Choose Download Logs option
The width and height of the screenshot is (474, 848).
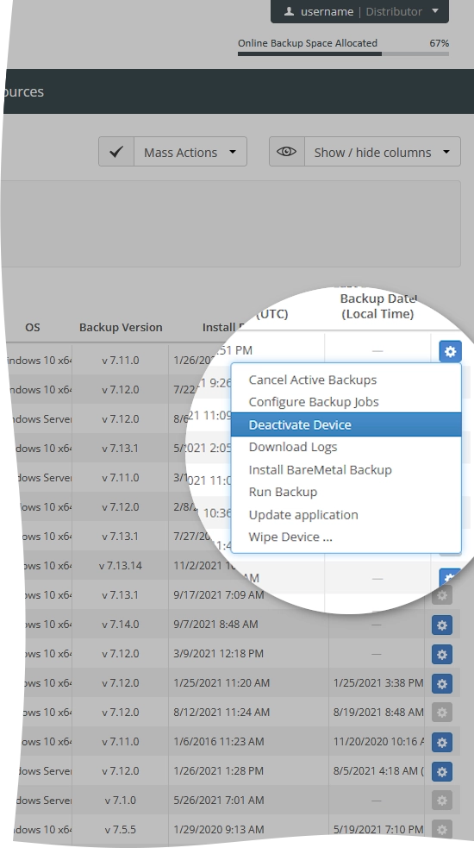(x=292, y=447)
